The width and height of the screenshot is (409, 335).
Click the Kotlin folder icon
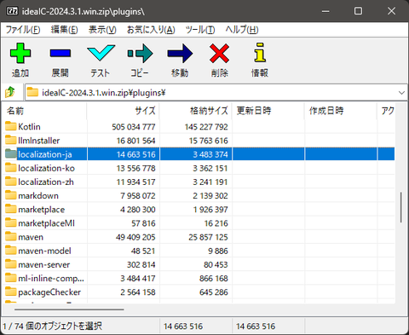pyautogui.click(x=11, y=126)
